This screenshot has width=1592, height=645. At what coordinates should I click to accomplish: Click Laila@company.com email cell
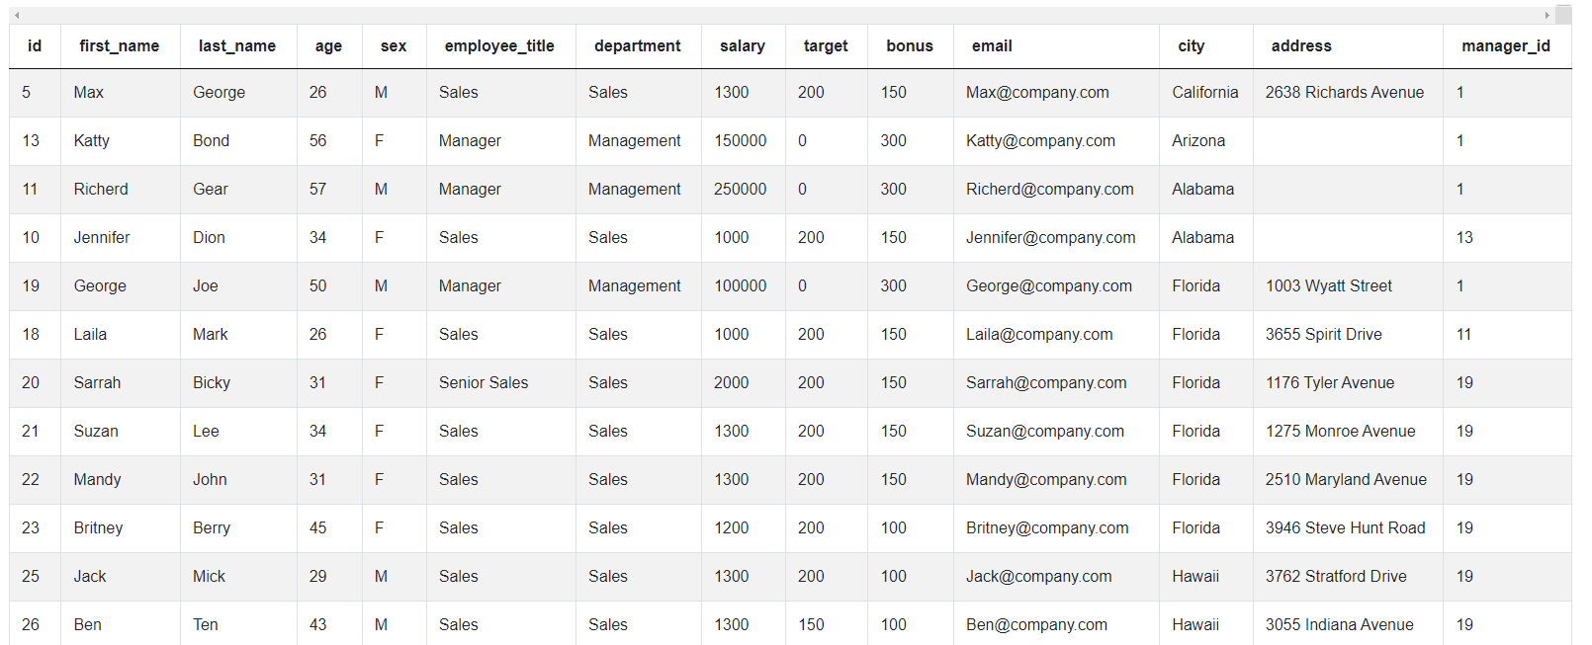point(1056,335)
